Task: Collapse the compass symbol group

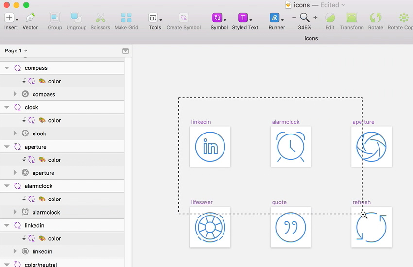Action: (x=7, y=68)
